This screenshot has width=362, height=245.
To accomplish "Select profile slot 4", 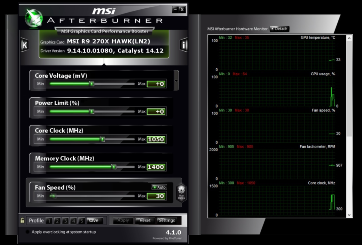I will click(x=74, y=221).
